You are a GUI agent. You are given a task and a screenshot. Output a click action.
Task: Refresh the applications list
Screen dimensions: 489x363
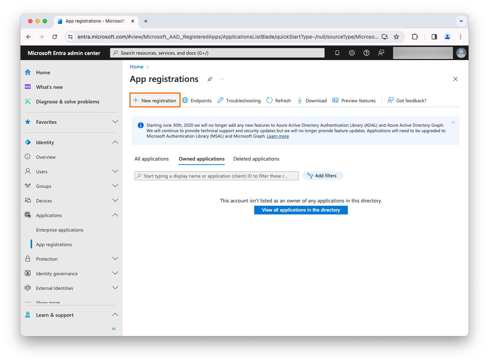[278, 100]
